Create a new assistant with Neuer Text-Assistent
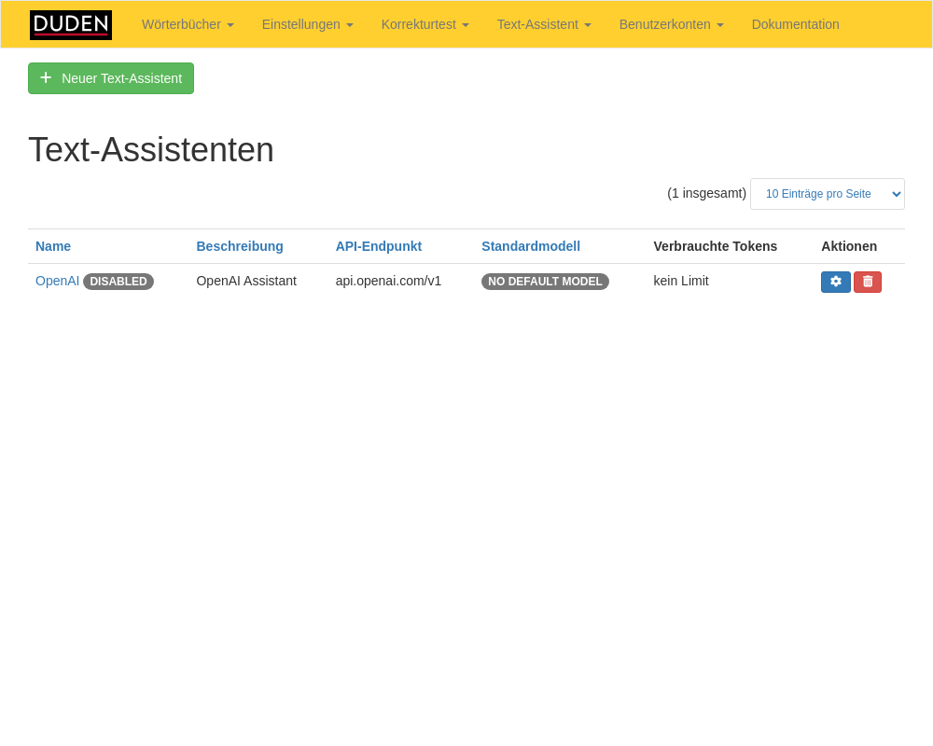Viewport: 933px width, 746px height. click(x=111, y=78)
